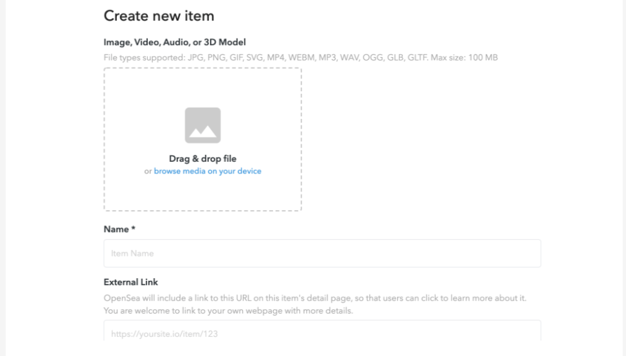The height and width of the screenshot is (356, 626).
Task: Click the word or before browse link
Action: 148,171
